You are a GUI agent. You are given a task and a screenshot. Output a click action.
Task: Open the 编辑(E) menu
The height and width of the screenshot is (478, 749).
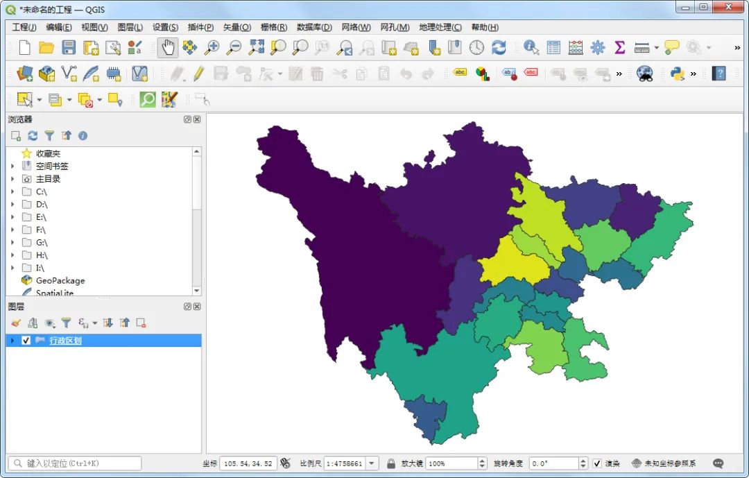coord(59,27)
